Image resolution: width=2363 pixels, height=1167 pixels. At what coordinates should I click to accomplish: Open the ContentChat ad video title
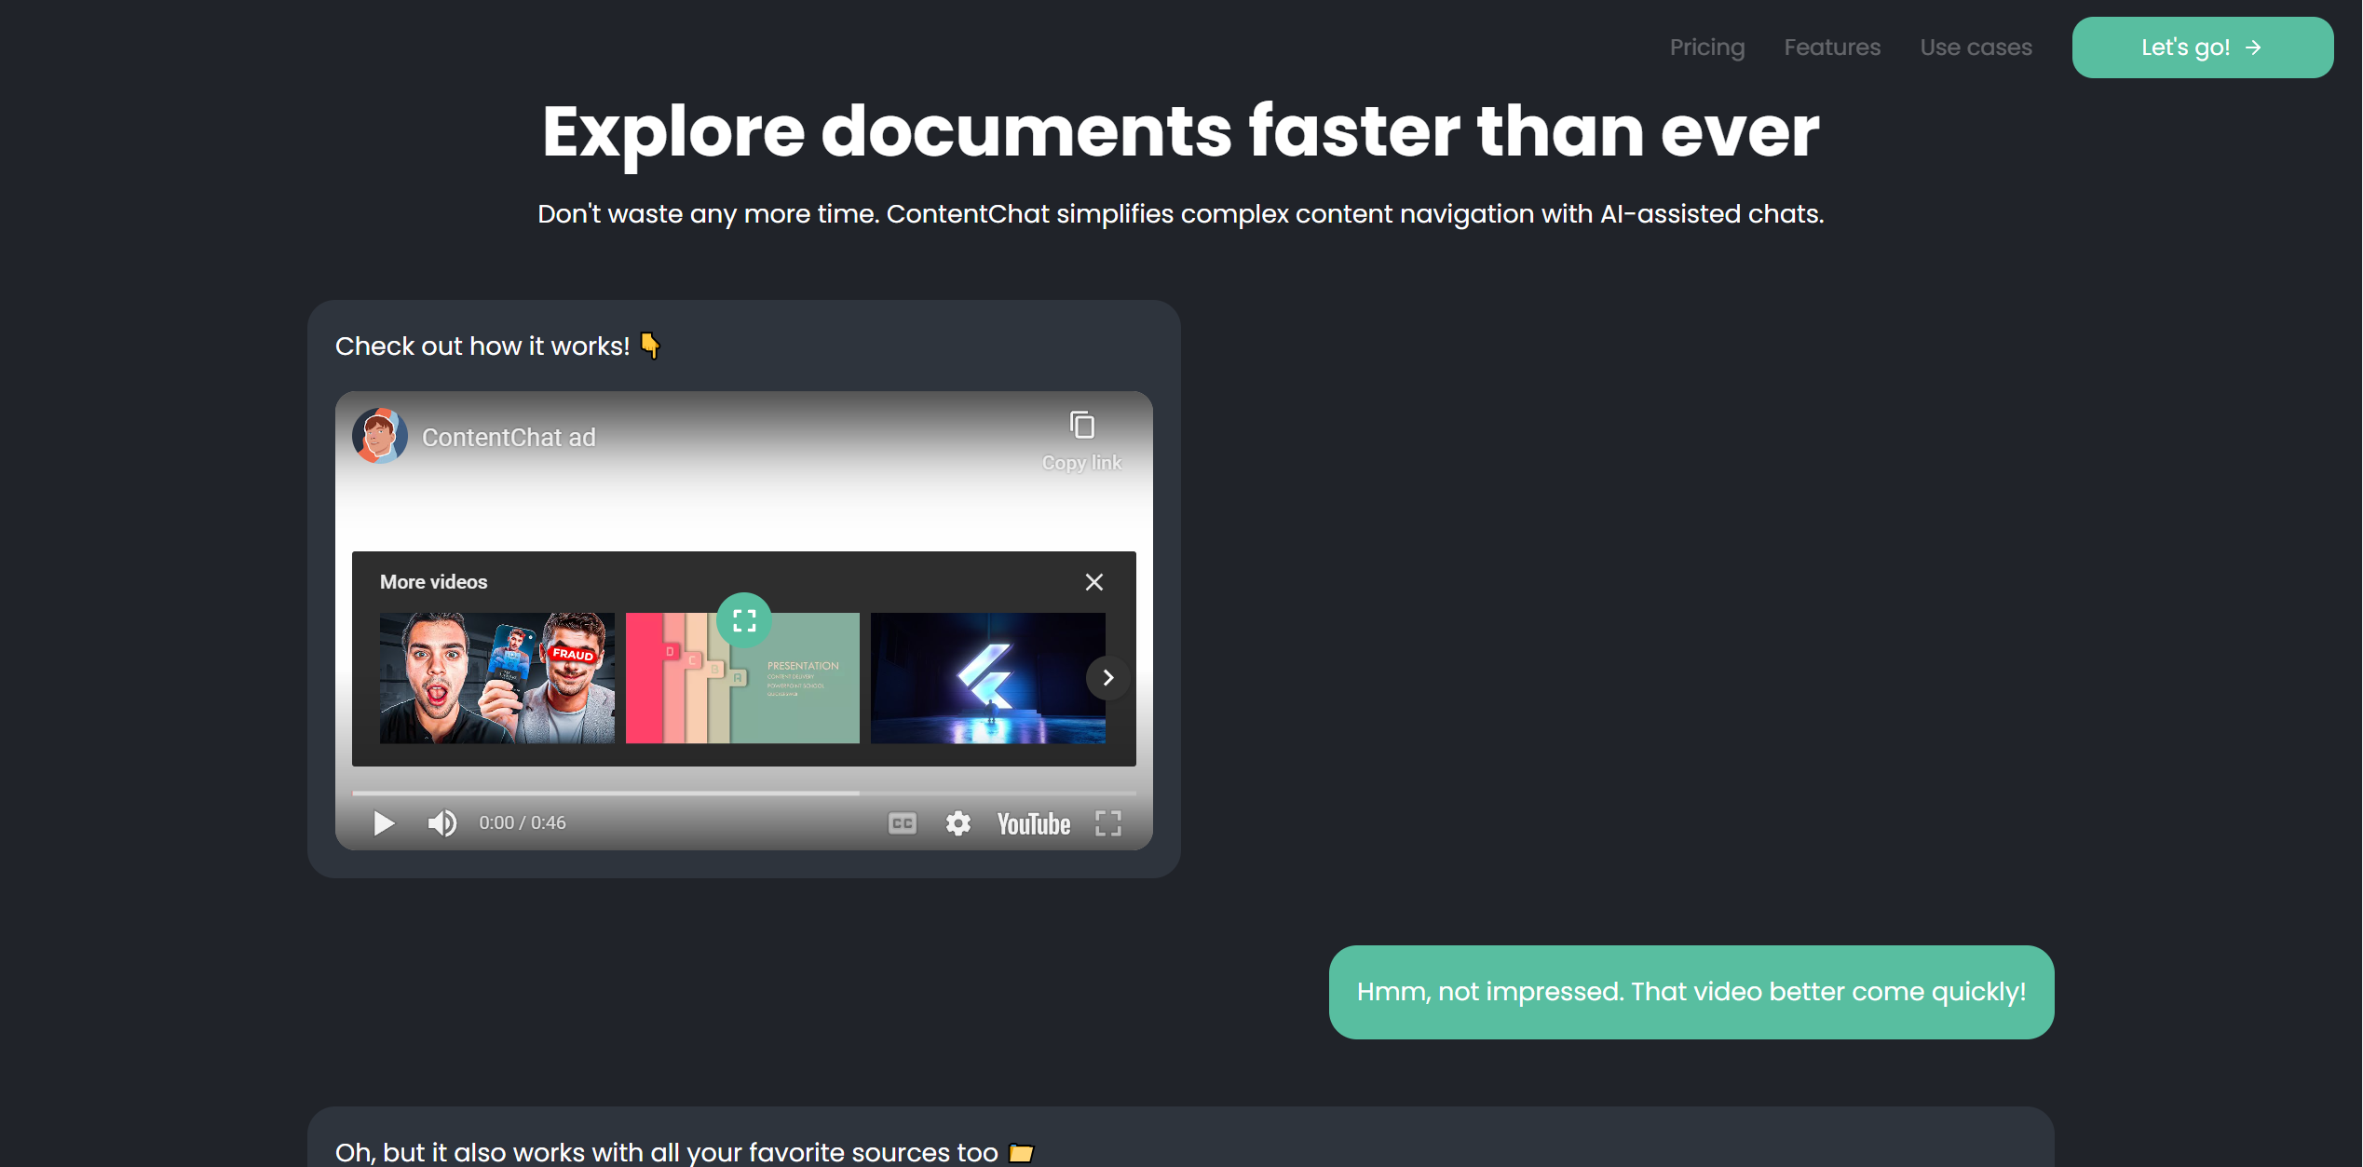pyautogui.click(x=509, y=438)
